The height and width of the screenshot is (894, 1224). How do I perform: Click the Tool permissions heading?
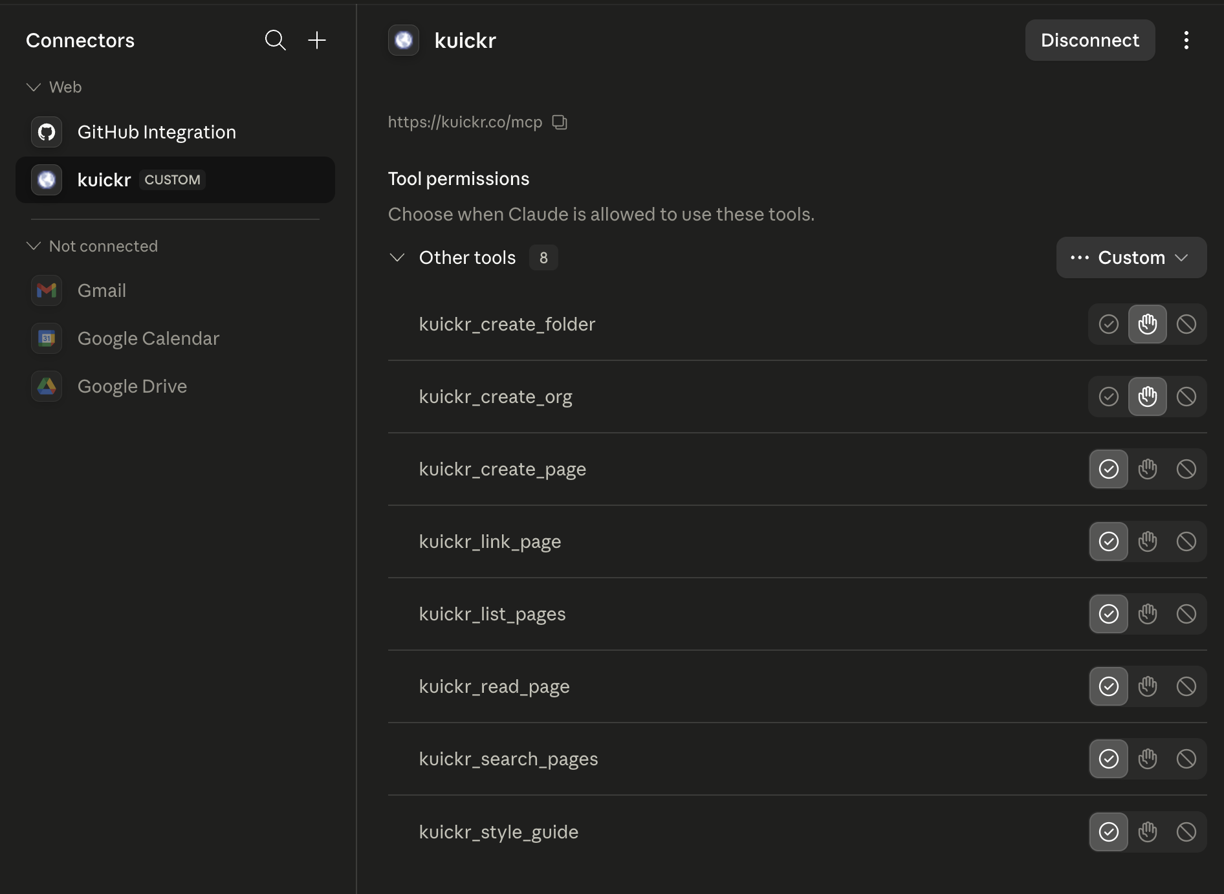tap(459, 179)
